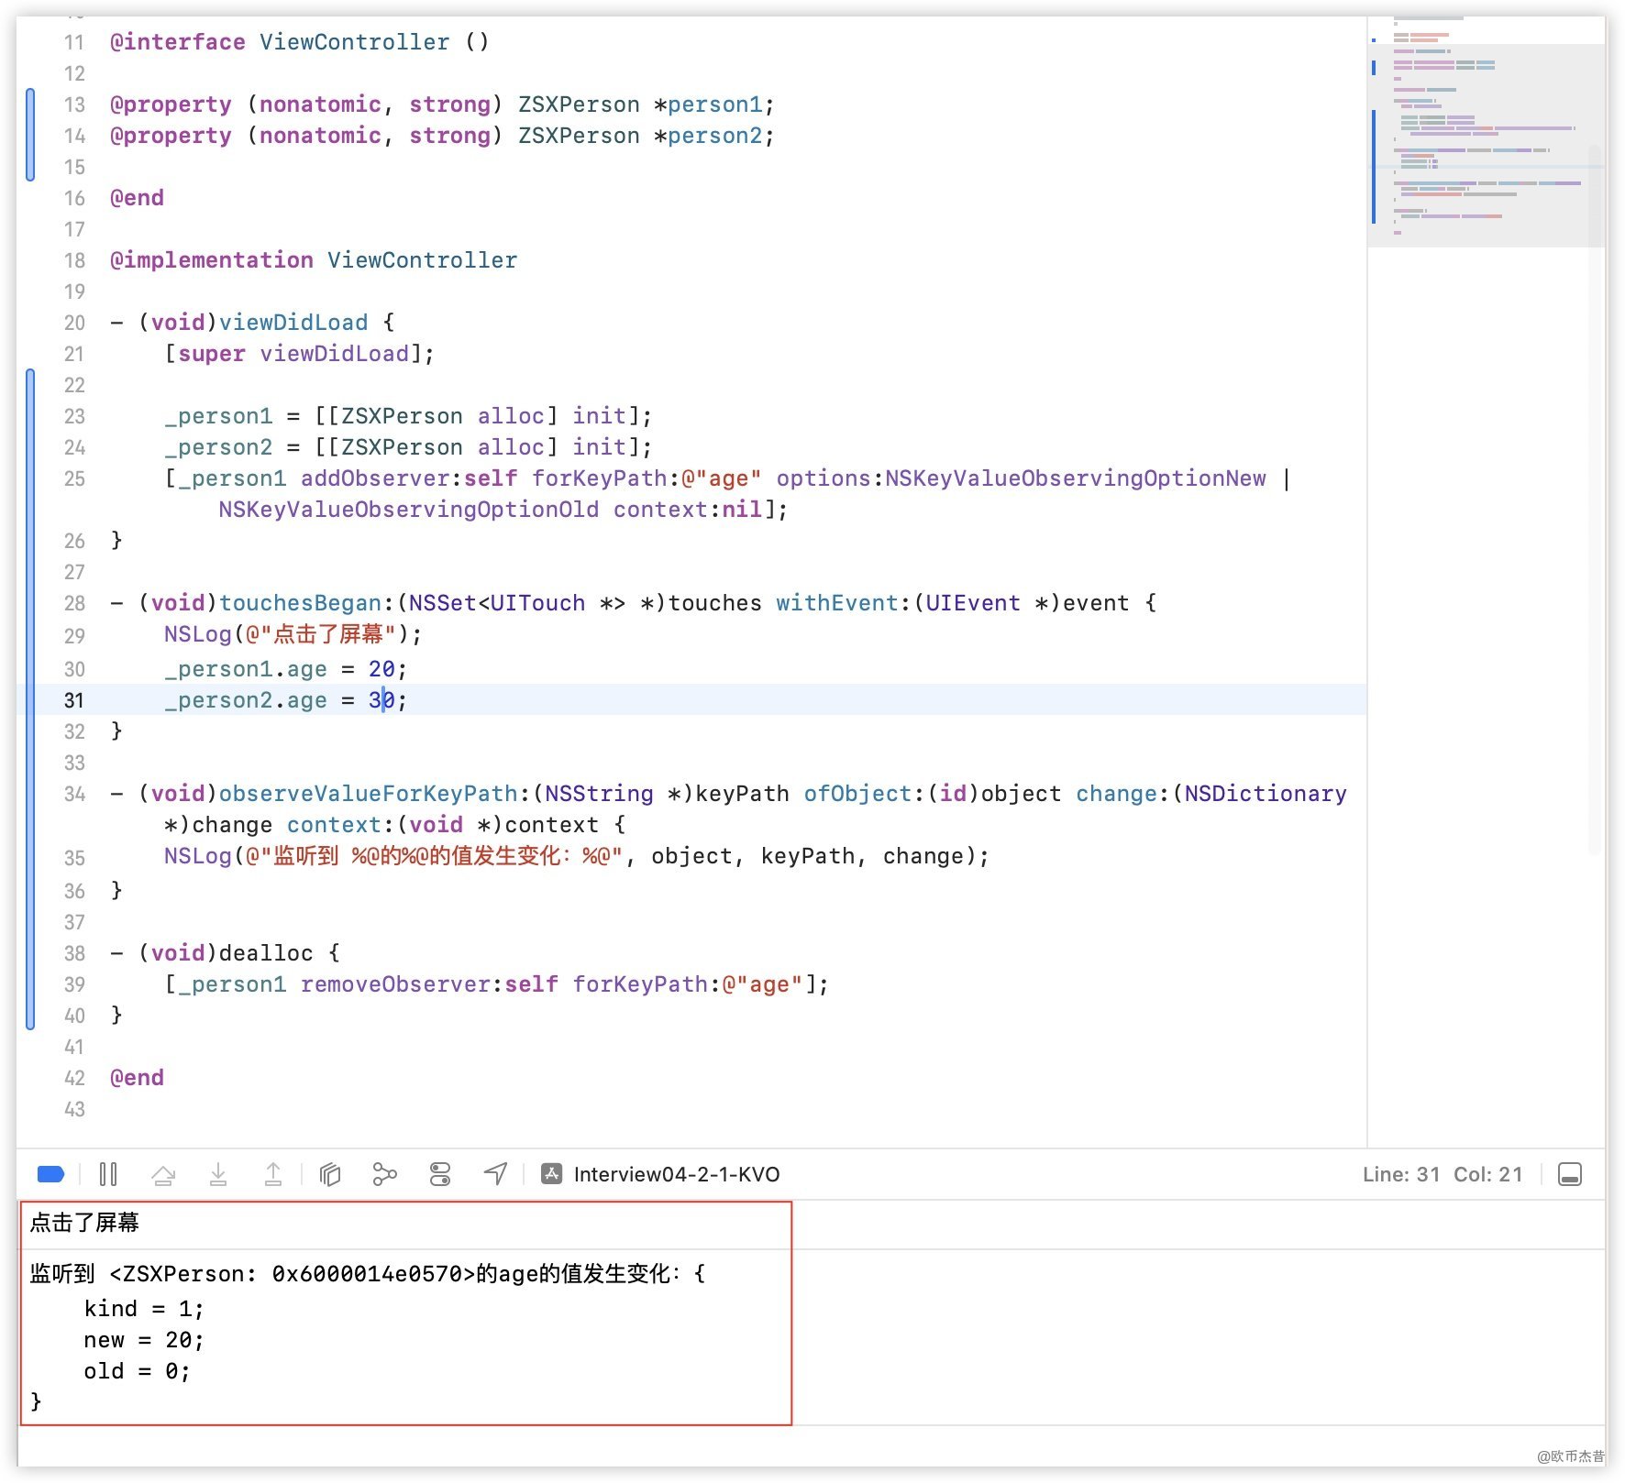1625x1483 pixels.
Task: Click line number 25 in the gutter
Action: click(x=74, y=478)
